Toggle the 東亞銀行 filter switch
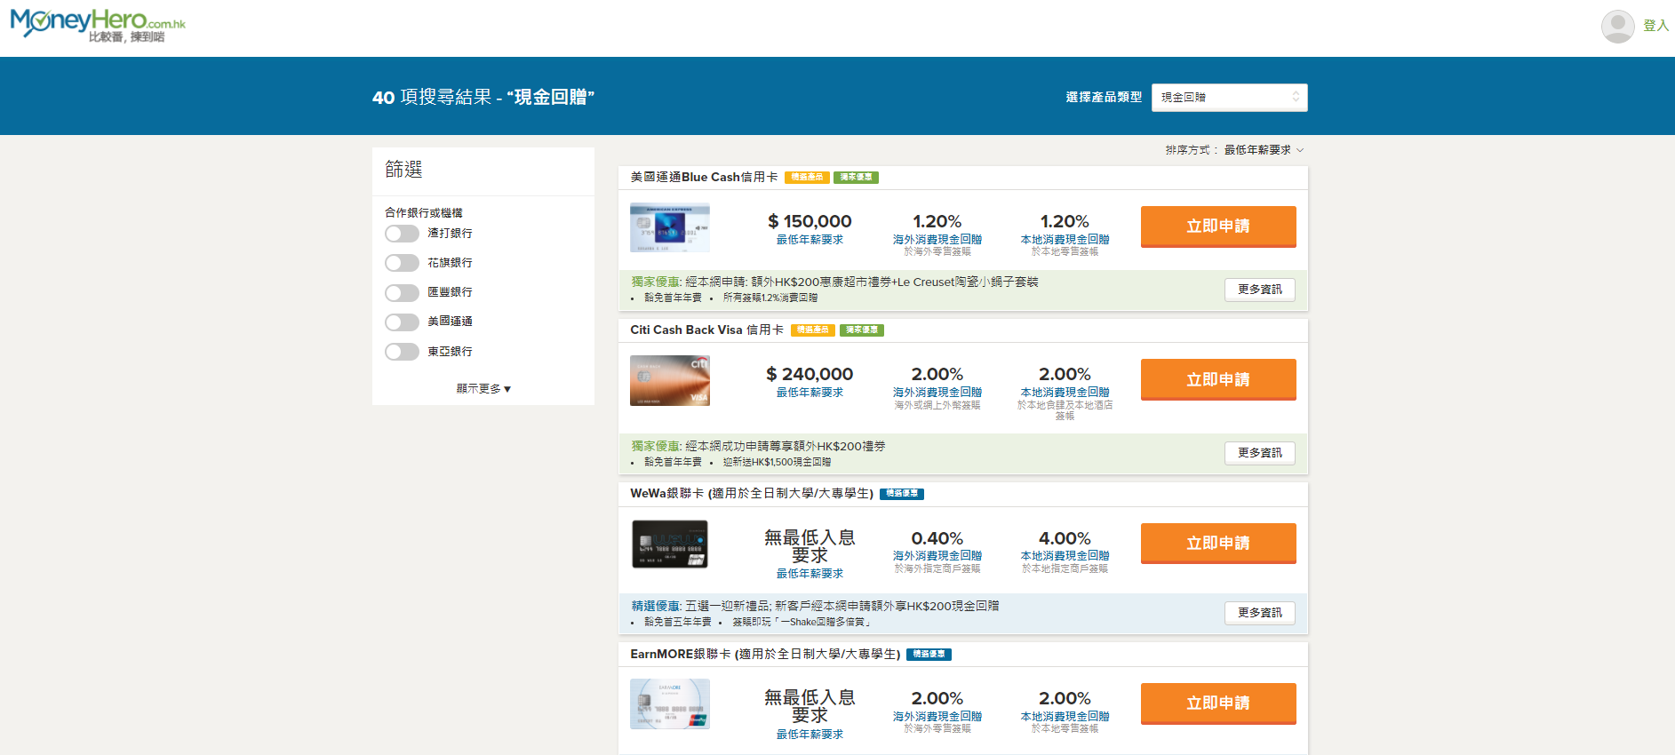This screenshot has width=1675, height=755. (402, 352)
